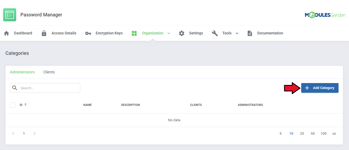The image size is (349, 150).
Task: Click the plus icon on Add Category
Action: click(x=307, y=88)
